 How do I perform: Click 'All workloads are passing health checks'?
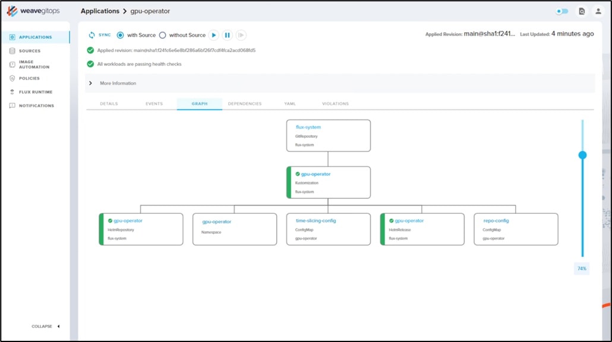click(x=140, y=64)
